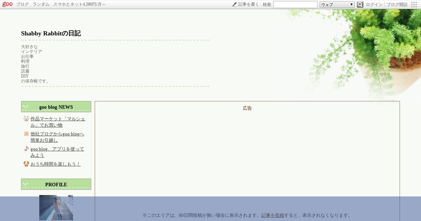The image size is (421, 221).
Task: Click the pencil write-article icon
Action: pos(234,5)
